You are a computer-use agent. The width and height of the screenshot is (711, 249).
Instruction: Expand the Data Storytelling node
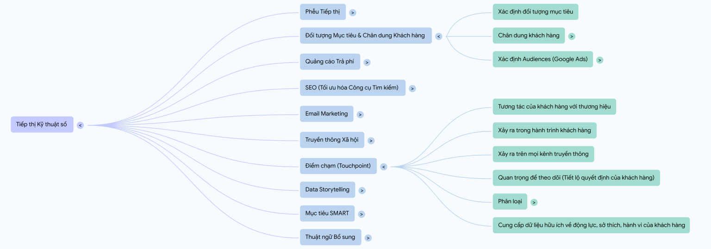pyautogui.click(x=362, y=191)
